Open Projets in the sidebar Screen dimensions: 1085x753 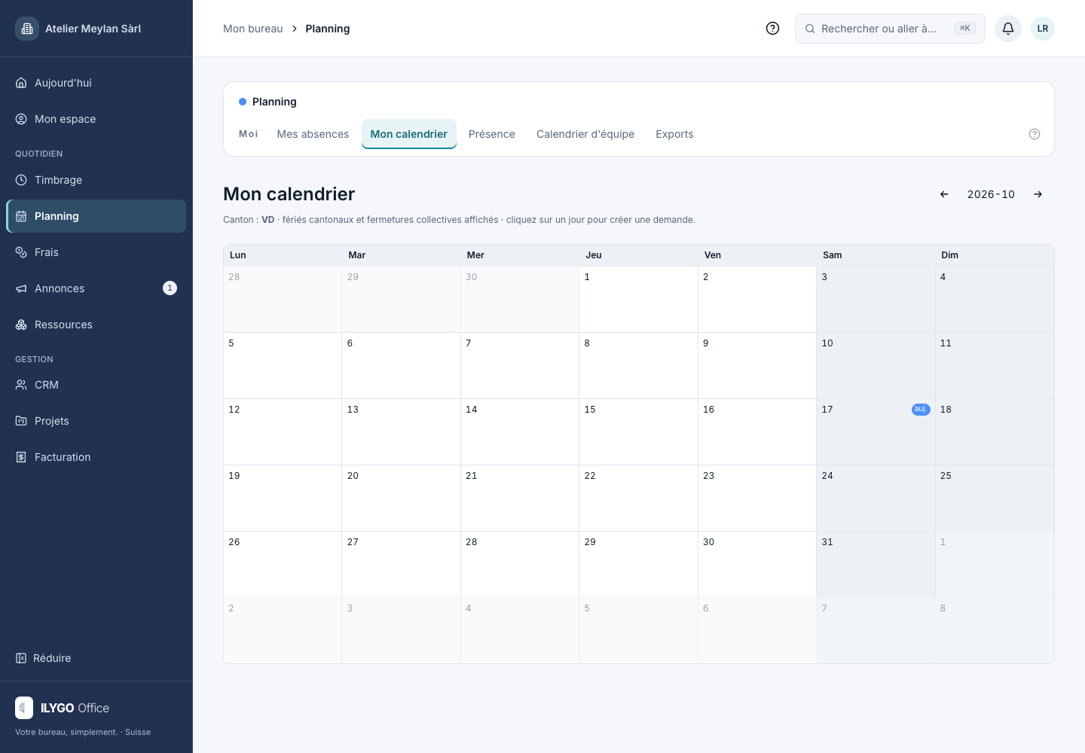click(x=96, y=421)
